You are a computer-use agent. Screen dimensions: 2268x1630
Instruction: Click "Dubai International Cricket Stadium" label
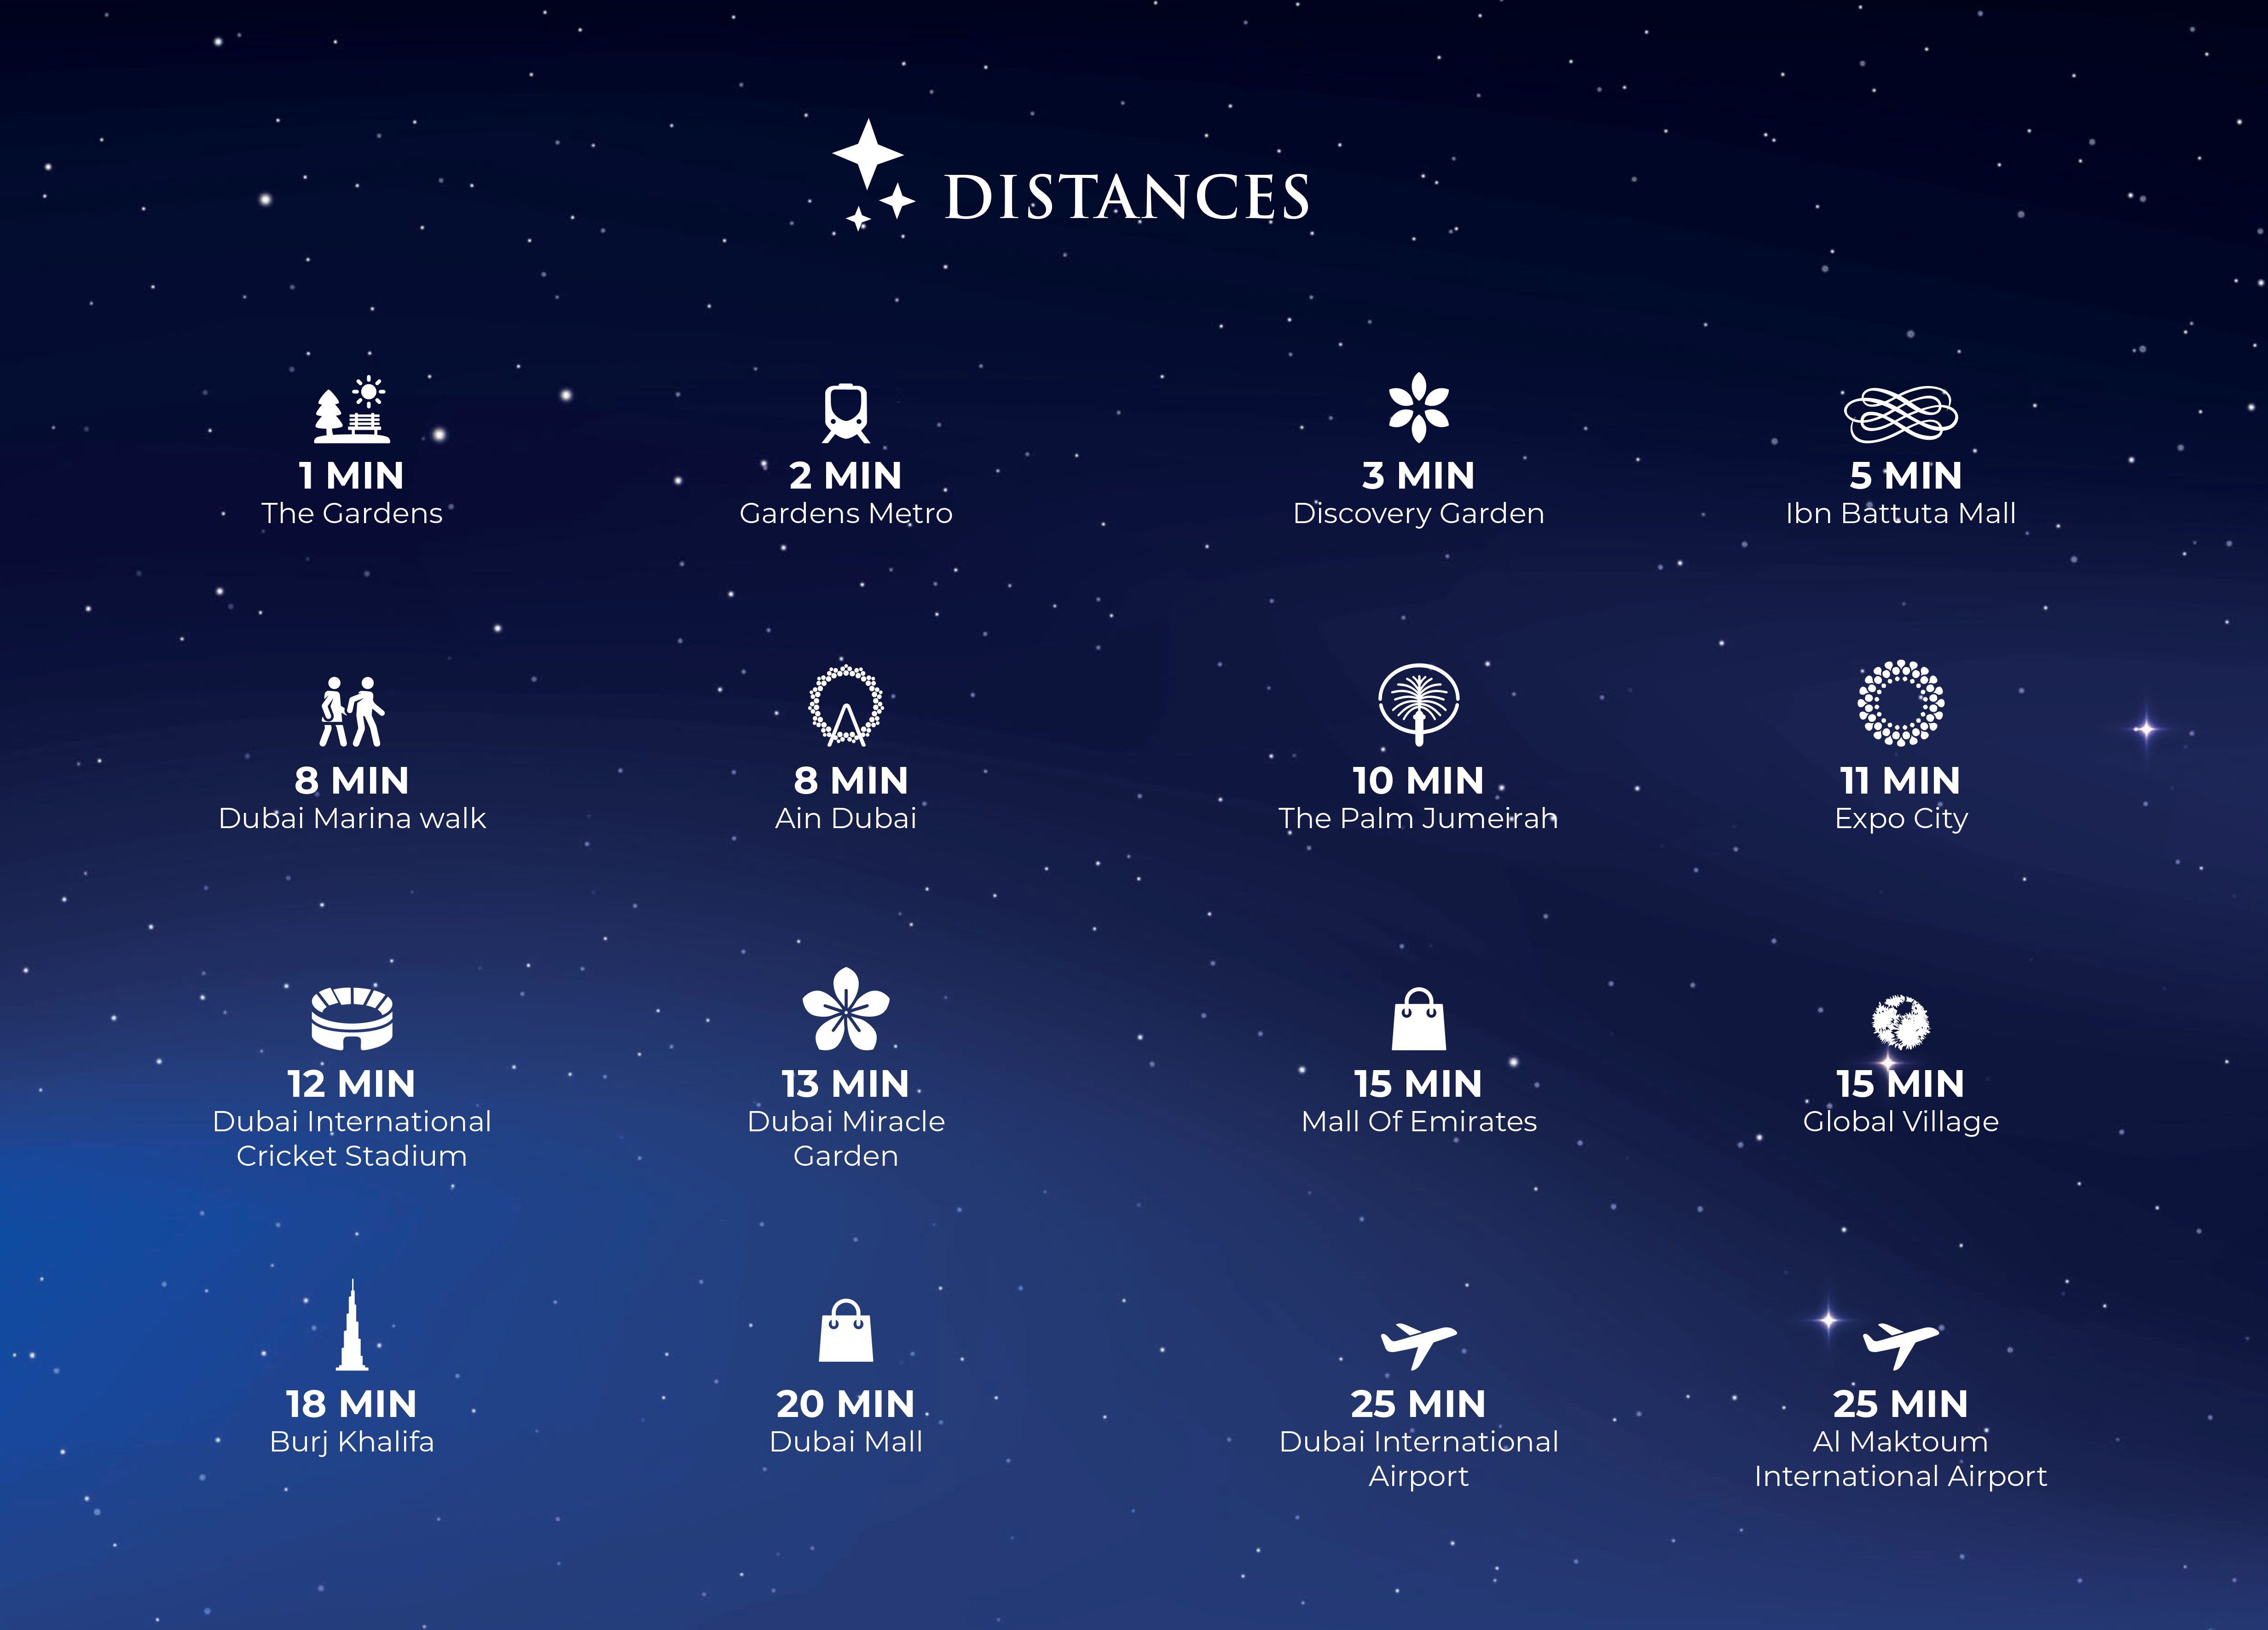[x=352, y=1138]
